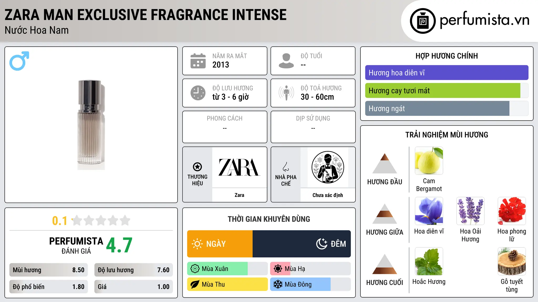This screenshot has height=302, width=538.
Task: Open the Gỗ tuyết tùng cedarwood image
Action: 512,261
